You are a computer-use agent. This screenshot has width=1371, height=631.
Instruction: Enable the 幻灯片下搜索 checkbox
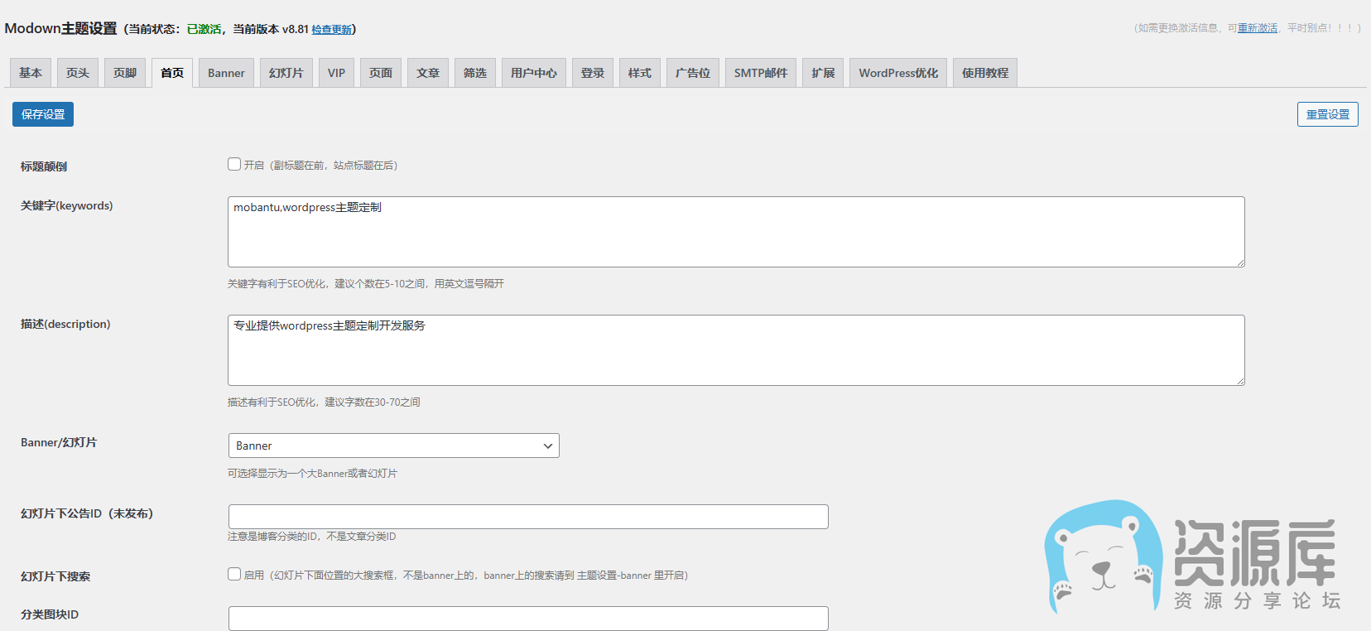[234, 574]
